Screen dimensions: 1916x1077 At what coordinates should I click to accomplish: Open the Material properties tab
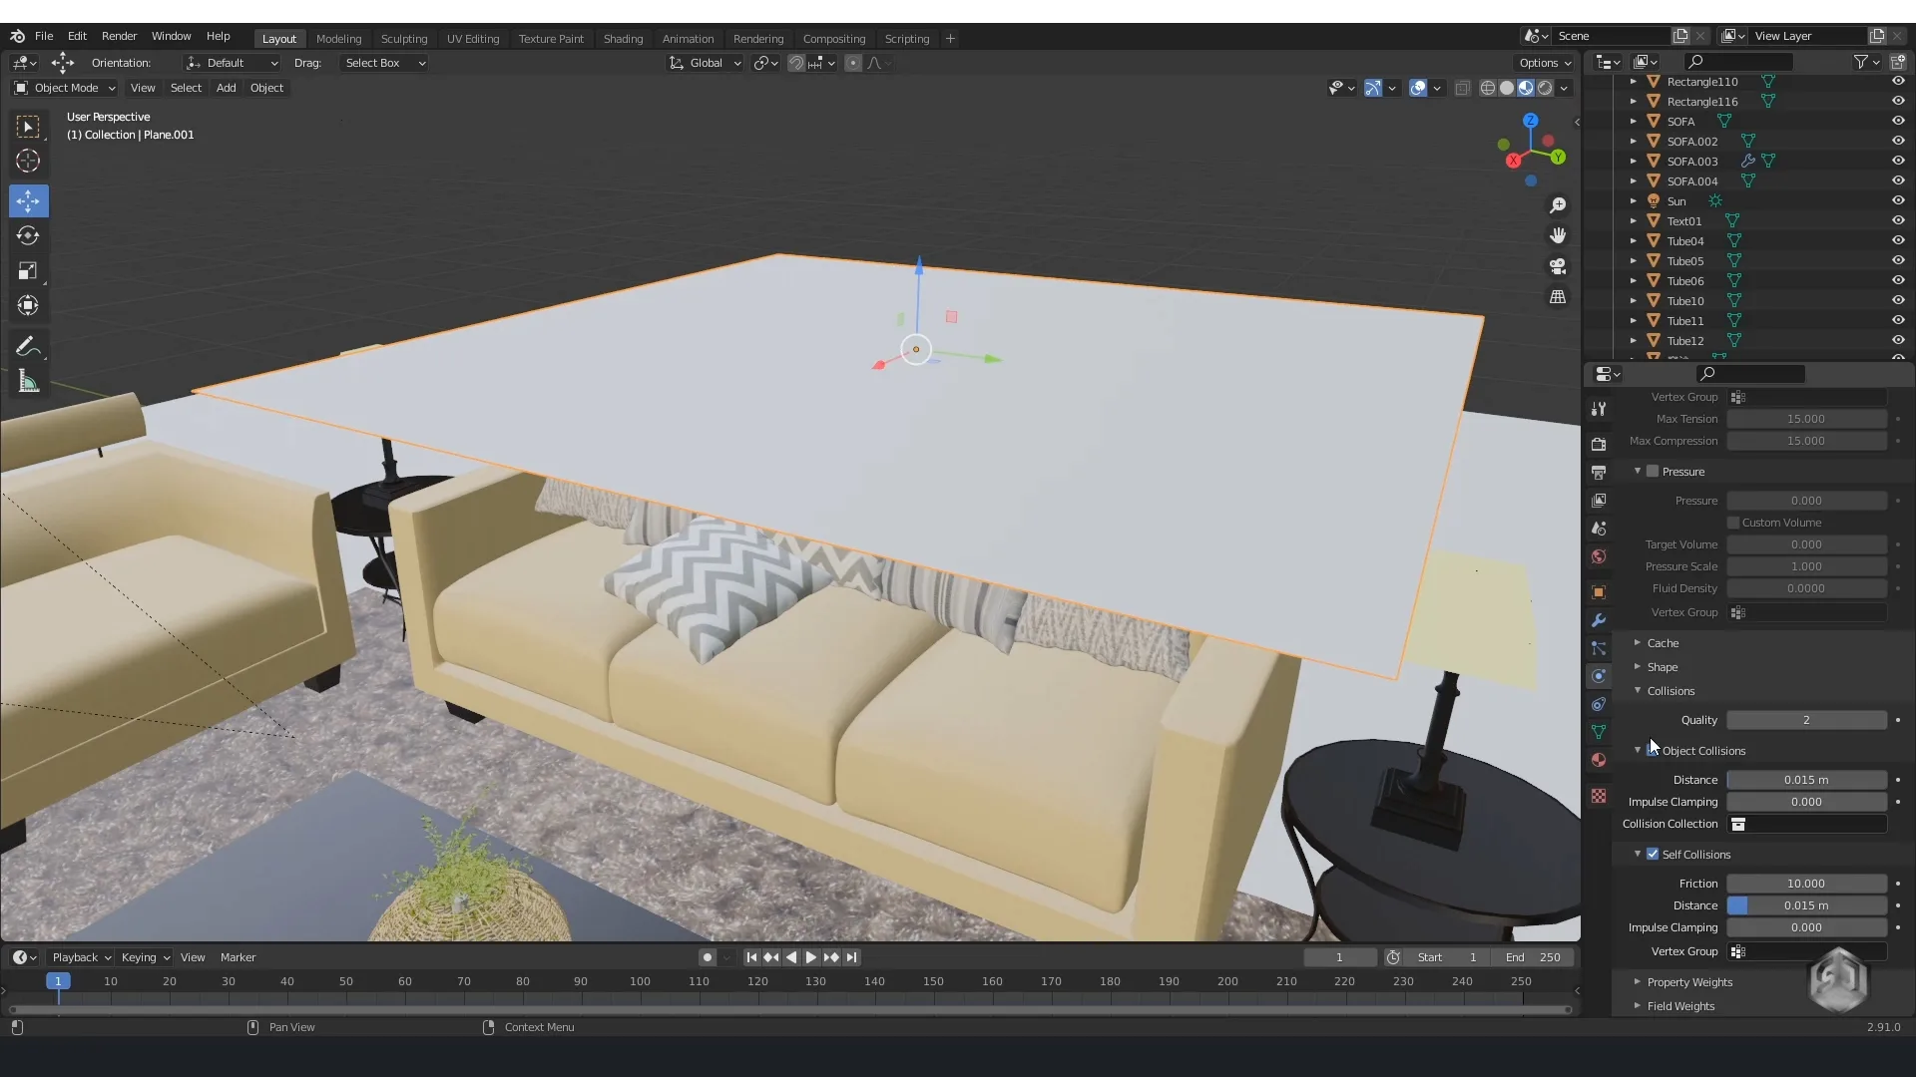pos(1599,760)
